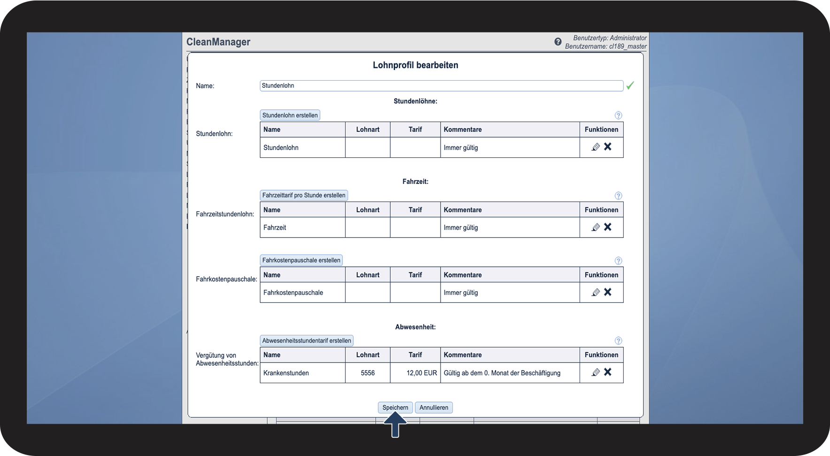Delete the Stundenlohn rate row
Image resolution: width=830 pixels, height=456 pixels.
click(x=608, y=147)
